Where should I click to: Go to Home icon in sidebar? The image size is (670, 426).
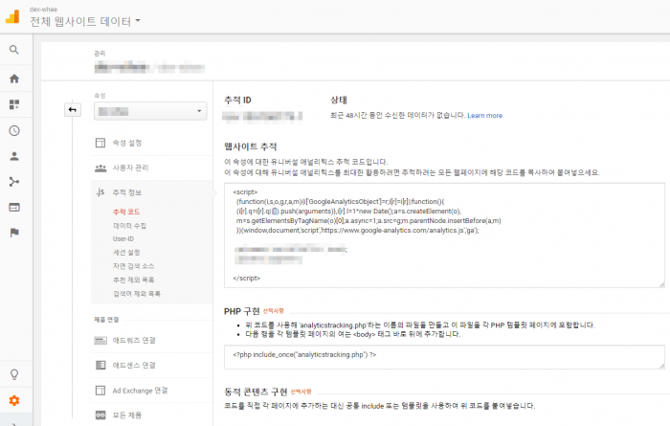pos(14,78)
